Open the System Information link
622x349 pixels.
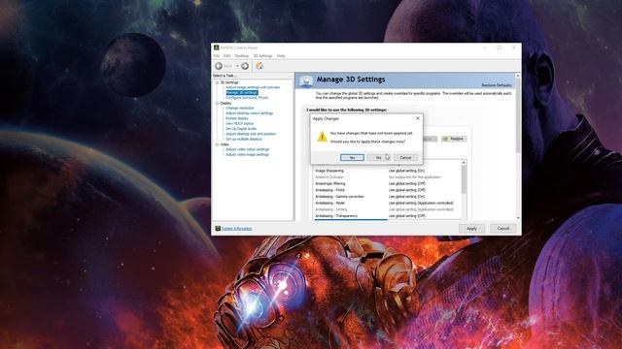[237, 229]
